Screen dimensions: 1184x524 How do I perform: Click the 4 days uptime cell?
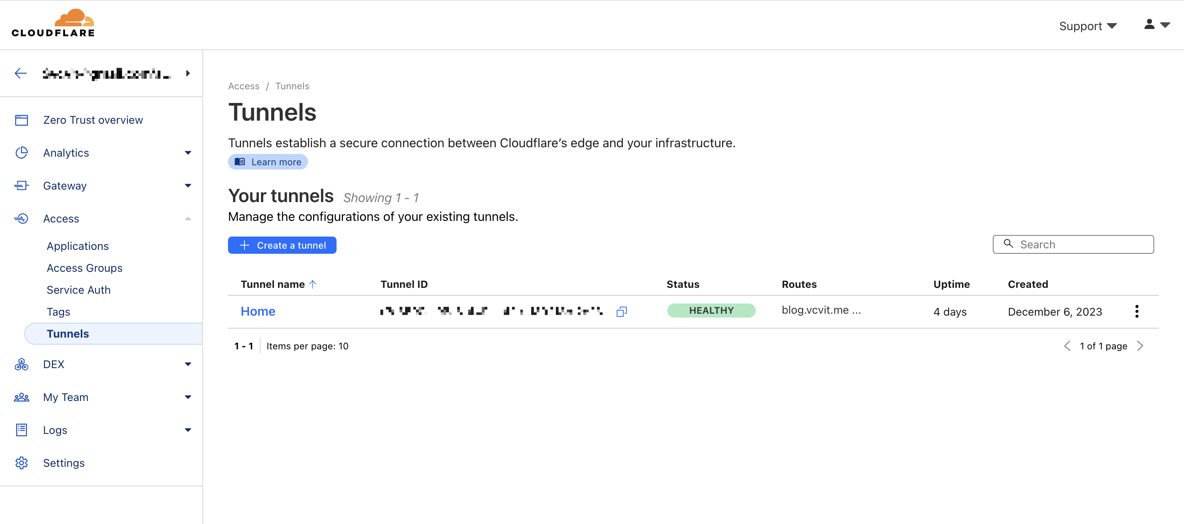click(x=950, y=312)
